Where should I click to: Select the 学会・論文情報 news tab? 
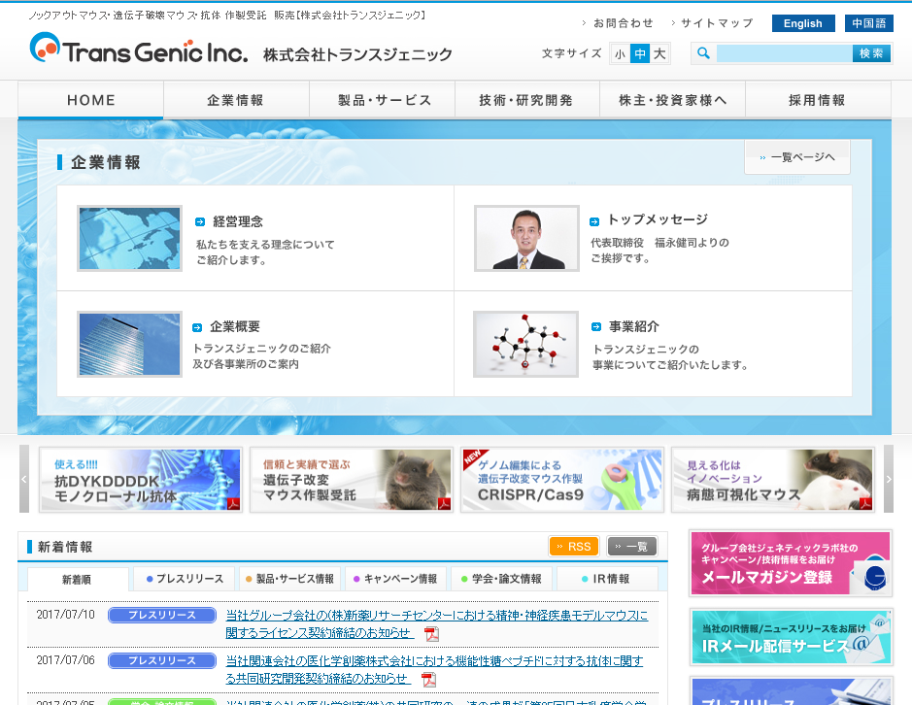[x=501, y=579]
